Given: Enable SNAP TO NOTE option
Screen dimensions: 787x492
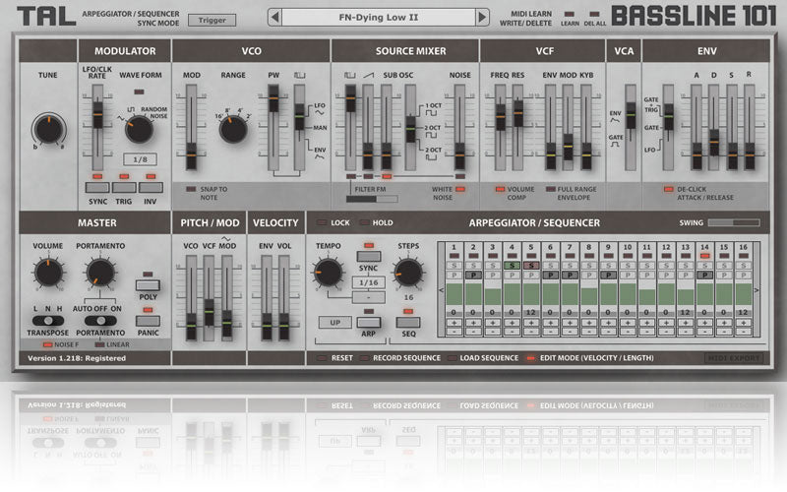Looking at the screenshot, I should click(191, 189).
